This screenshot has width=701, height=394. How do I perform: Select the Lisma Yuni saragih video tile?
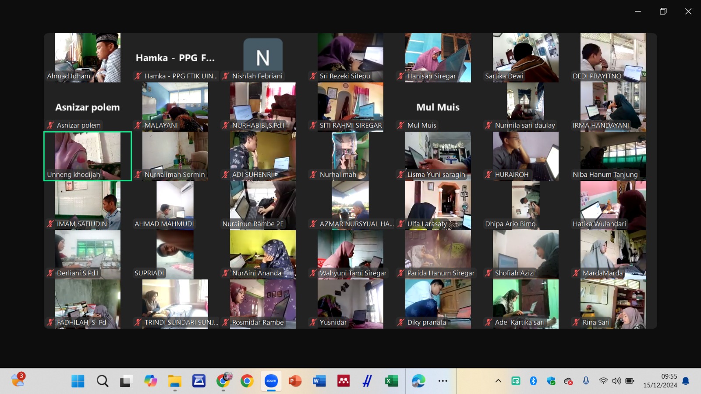point(438,156)
